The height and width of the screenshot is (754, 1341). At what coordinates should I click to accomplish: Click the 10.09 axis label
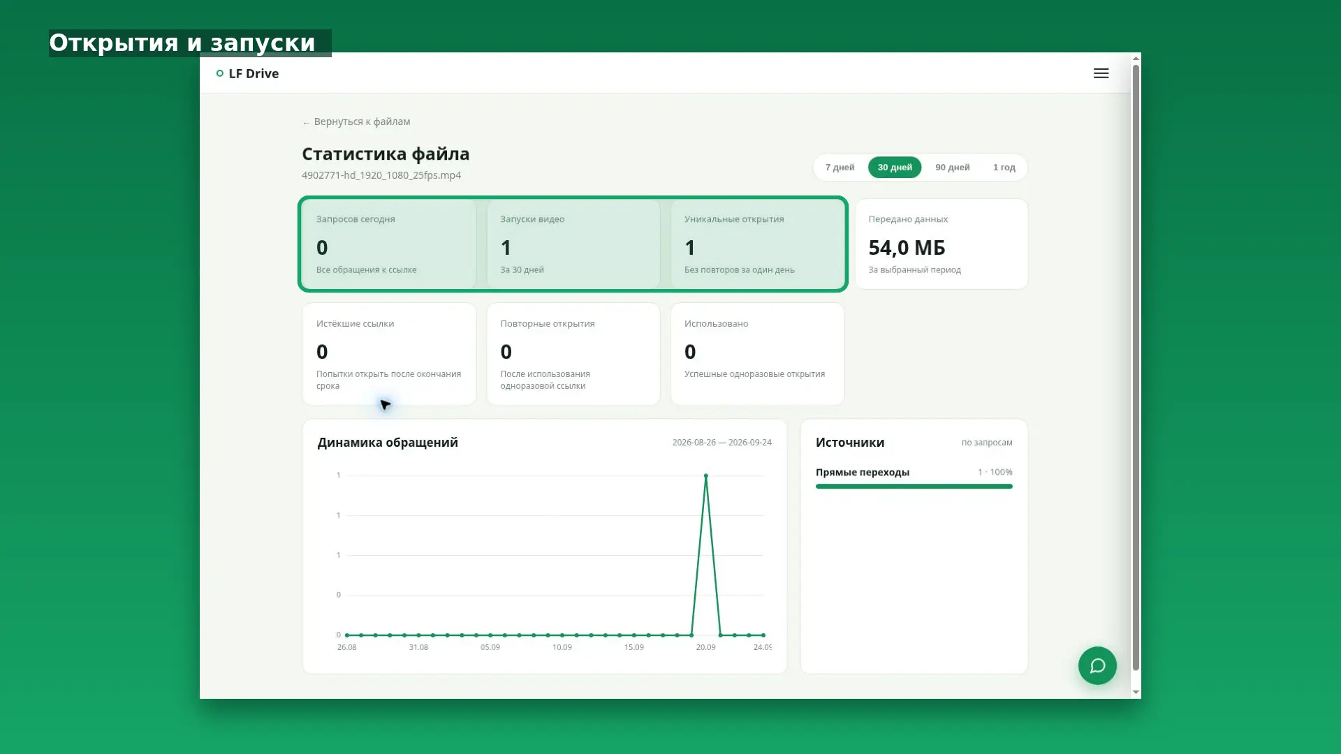click(562, 648)
